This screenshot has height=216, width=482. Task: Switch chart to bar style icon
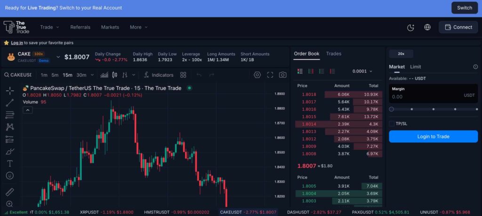(x=125, y=75)
